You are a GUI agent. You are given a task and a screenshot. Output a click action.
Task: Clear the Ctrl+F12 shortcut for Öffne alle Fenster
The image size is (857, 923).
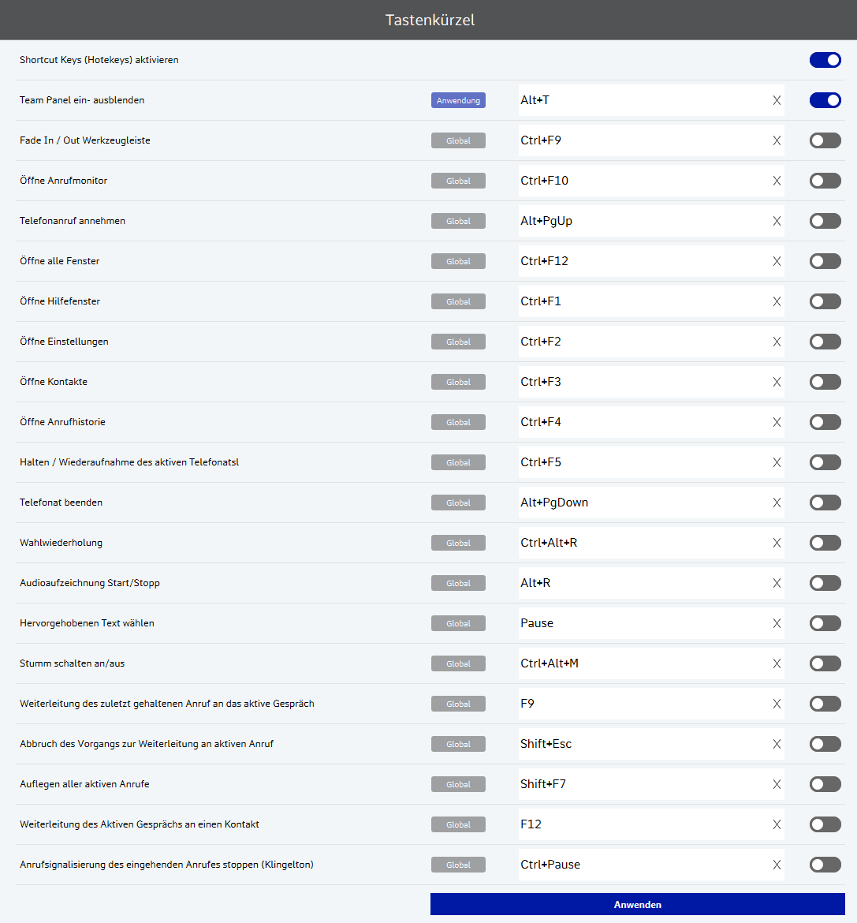click(x=777, y=261)
